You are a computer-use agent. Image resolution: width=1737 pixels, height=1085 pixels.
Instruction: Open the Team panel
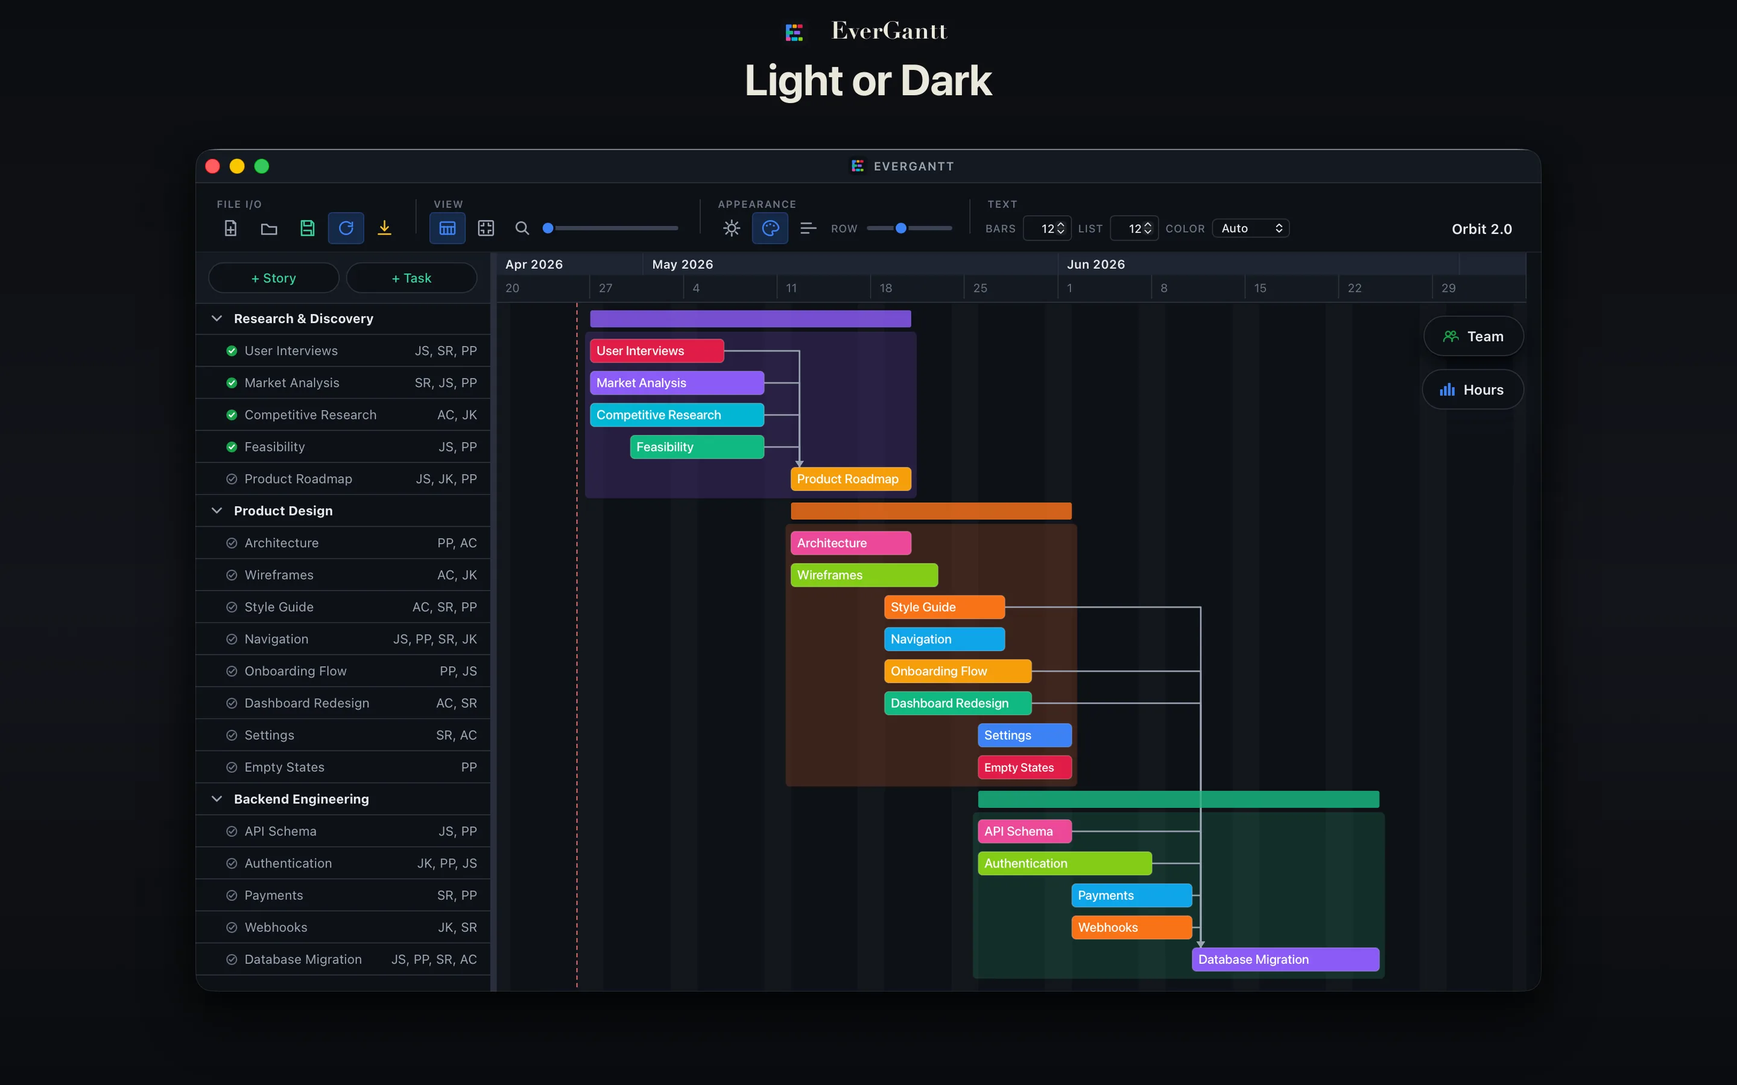(1473, 336)
